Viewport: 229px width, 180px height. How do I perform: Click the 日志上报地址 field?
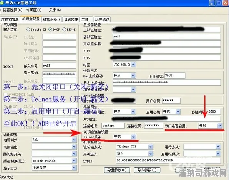point(167,82)
